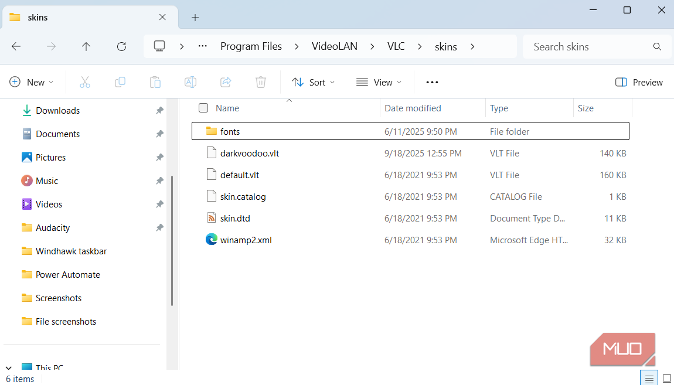Click the Paste clipboard icon
The width and height of the screenshot is (674, 385).
[155, 82]
